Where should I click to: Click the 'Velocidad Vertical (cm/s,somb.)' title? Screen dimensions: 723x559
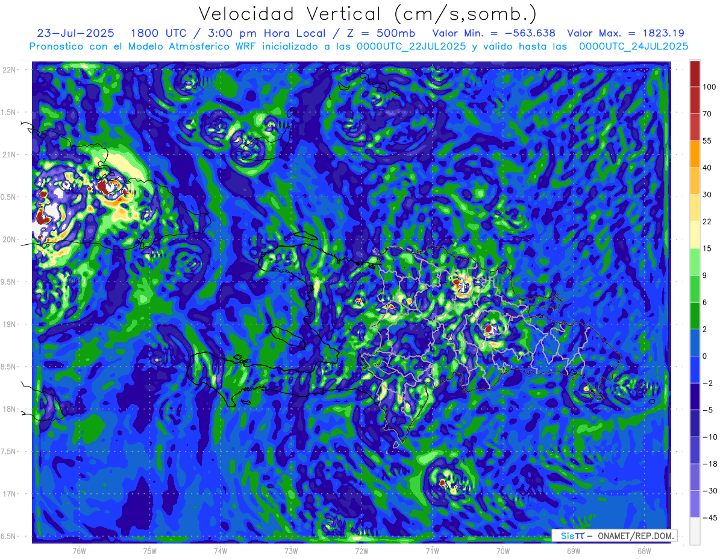click(367, 14)
